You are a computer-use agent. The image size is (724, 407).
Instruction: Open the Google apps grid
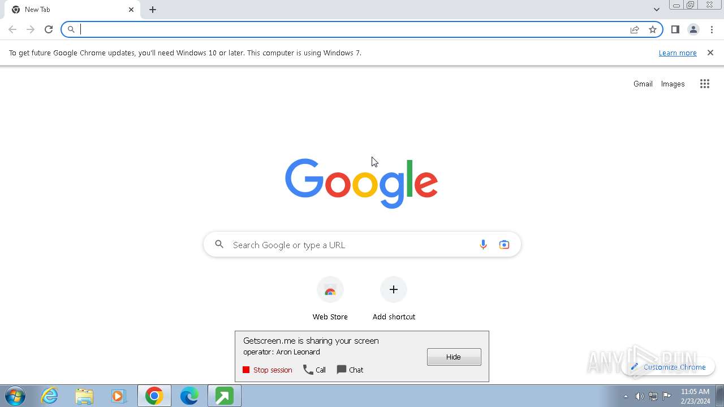point(705,84)
